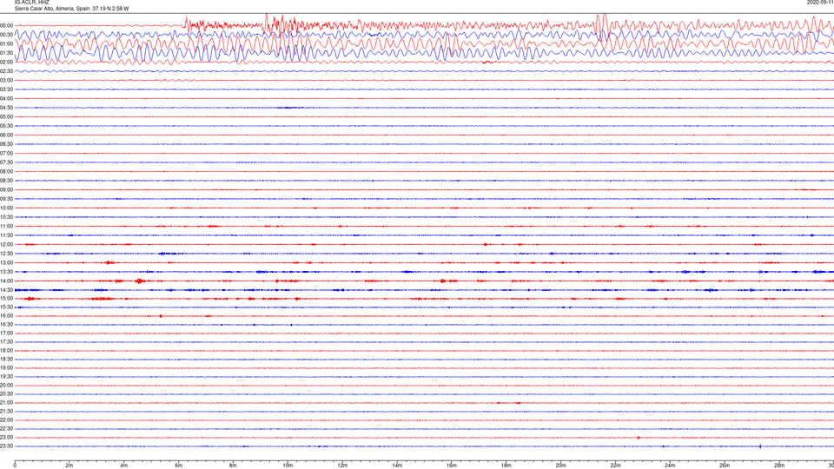Select the 04:00 time row label
The width and height of the screenshot is (834, 469).
point(6,98)
